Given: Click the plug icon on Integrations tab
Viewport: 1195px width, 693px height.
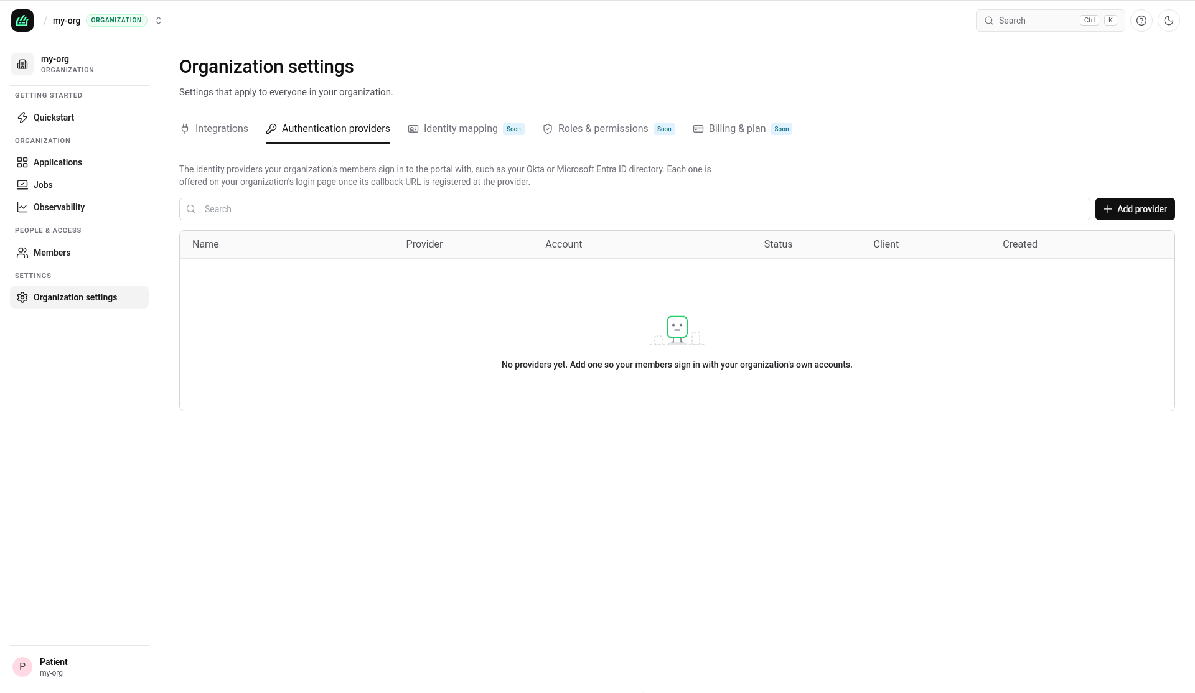Looking at the screenshot, I should (x=185, y=129).
